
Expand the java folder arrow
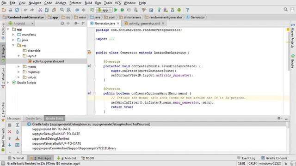click(x=13, y=40)
